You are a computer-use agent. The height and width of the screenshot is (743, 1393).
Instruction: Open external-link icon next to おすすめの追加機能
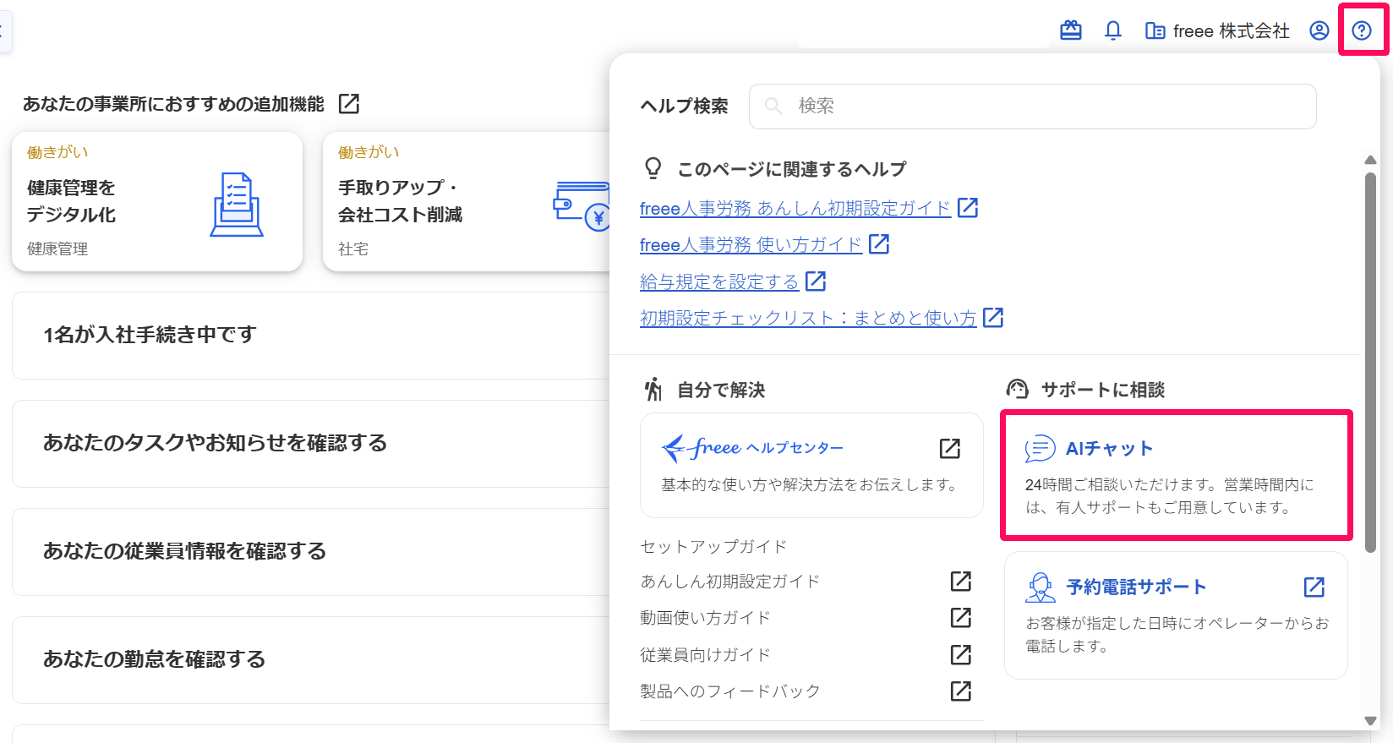349,103
